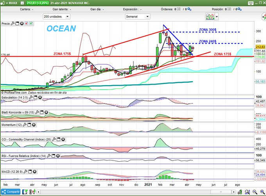Click the left scroll arrow of the chart scrollbar
Image resolution: width=266 pixels, height=196 pixels.
pos(39,192)
